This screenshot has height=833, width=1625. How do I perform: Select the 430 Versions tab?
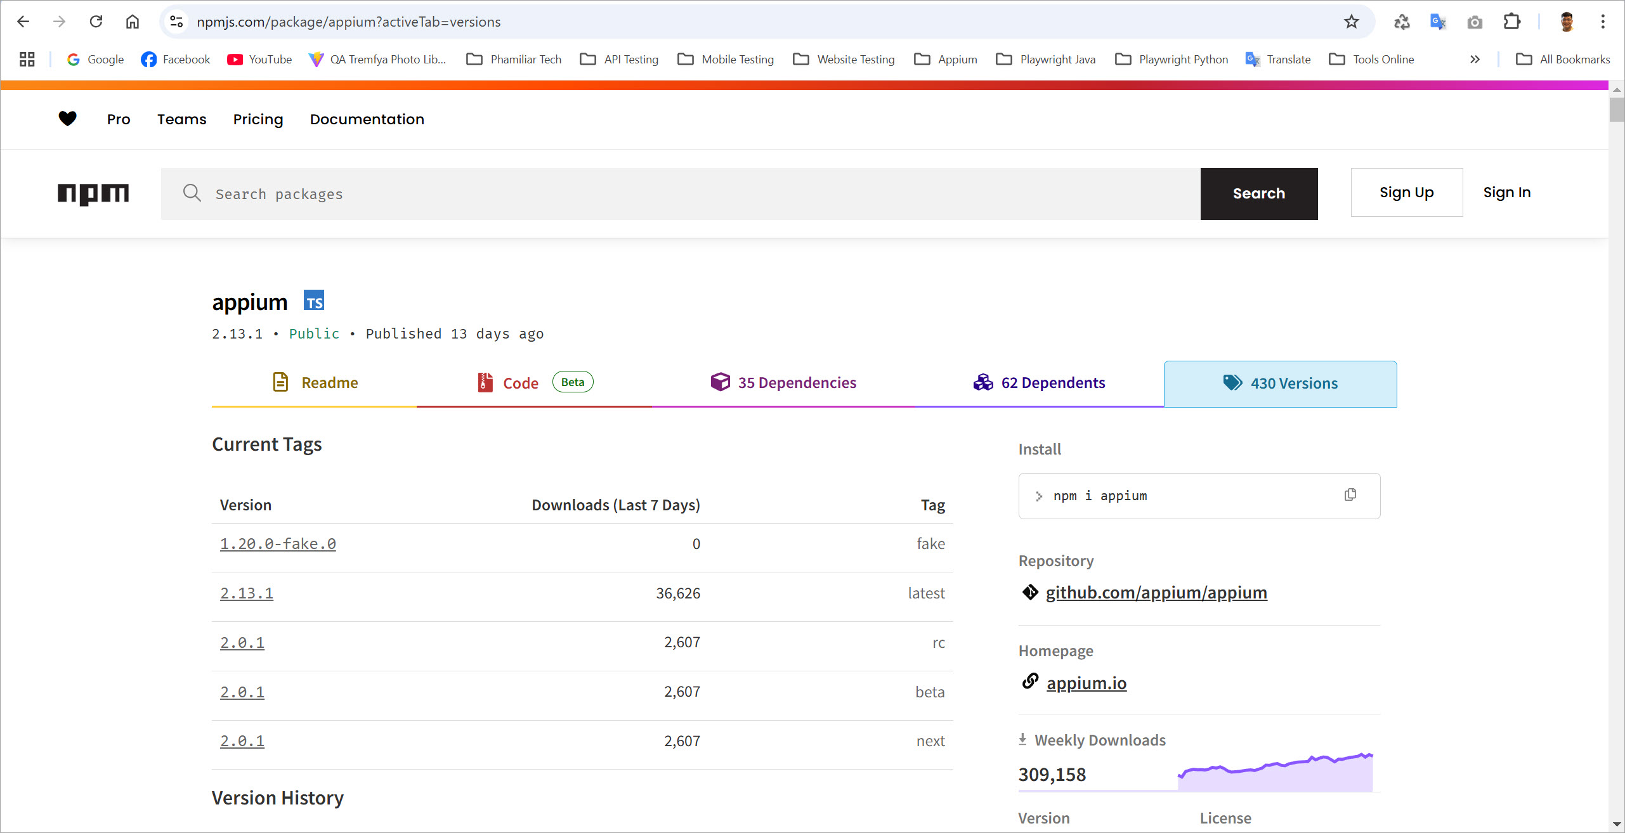[1280, 384]
